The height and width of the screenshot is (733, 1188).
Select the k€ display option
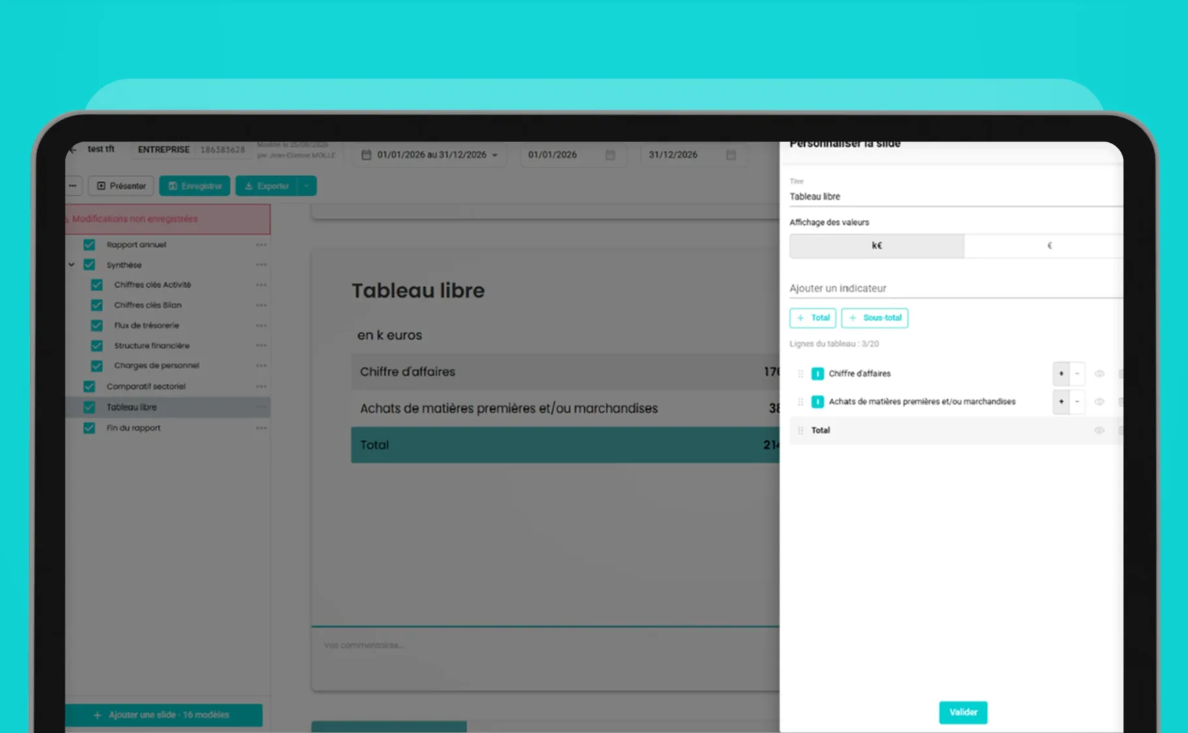pos(877,246)
